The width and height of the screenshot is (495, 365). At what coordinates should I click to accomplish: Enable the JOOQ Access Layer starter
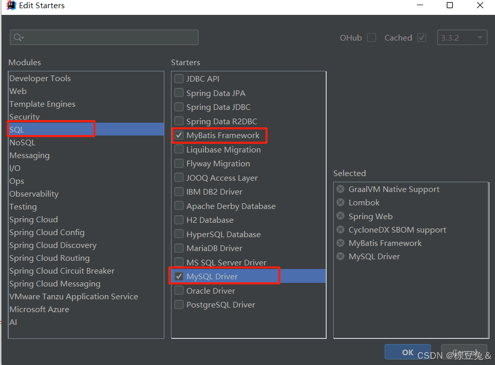(179, 178)
